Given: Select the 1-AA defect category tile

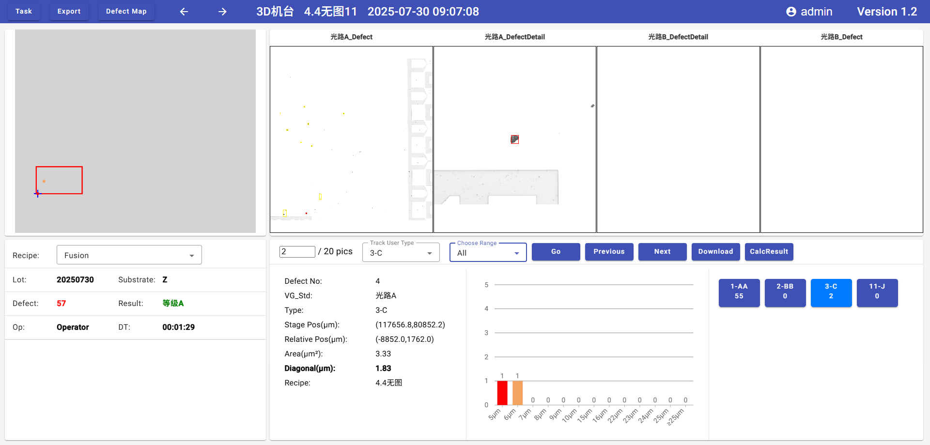Looking at the screenshot, I should pos(739,292).
